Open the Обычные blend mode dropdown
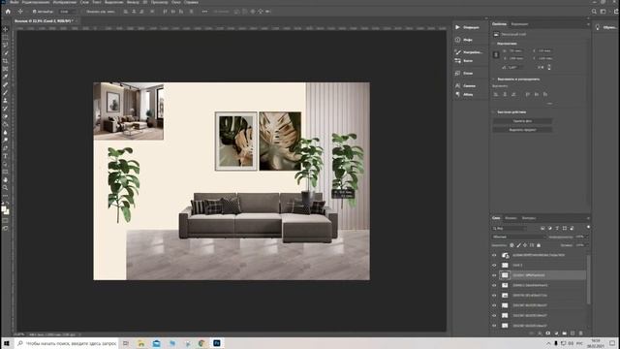 pos(519,237)
